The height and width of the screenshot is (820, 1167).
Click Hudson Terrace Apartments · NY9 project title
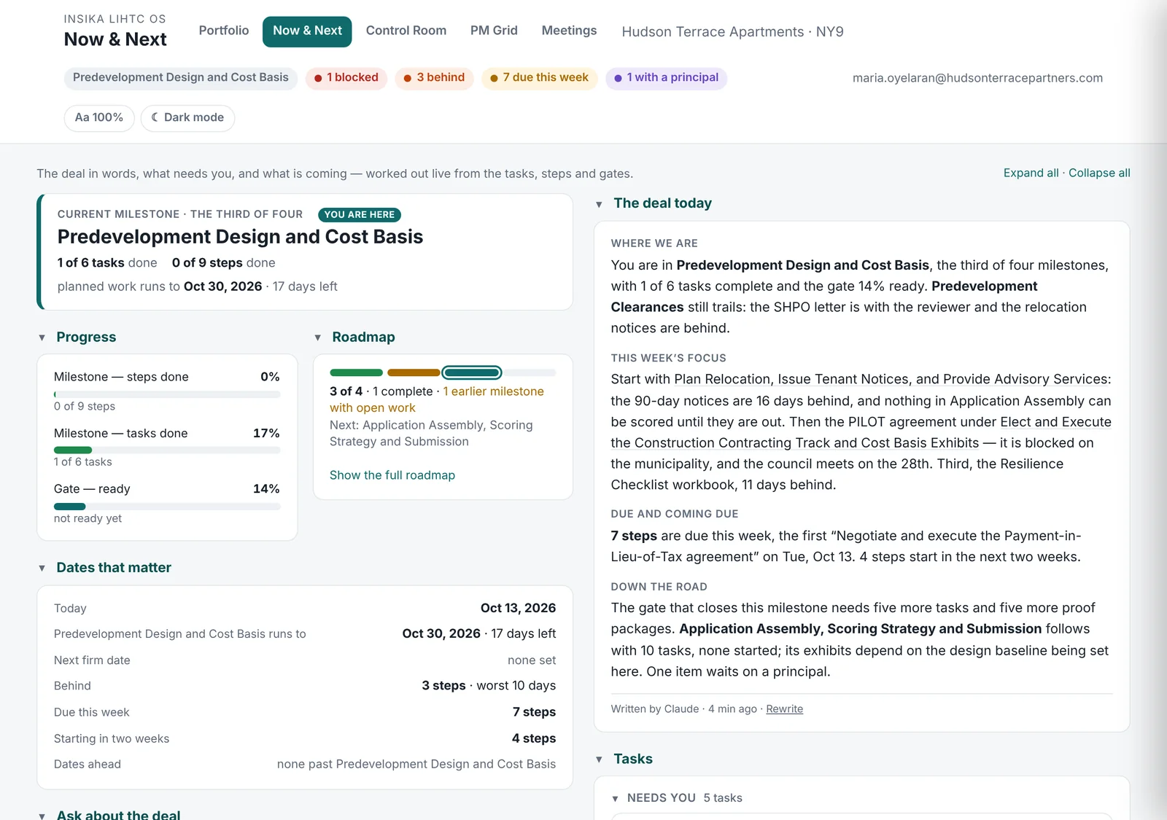[732, 32]
